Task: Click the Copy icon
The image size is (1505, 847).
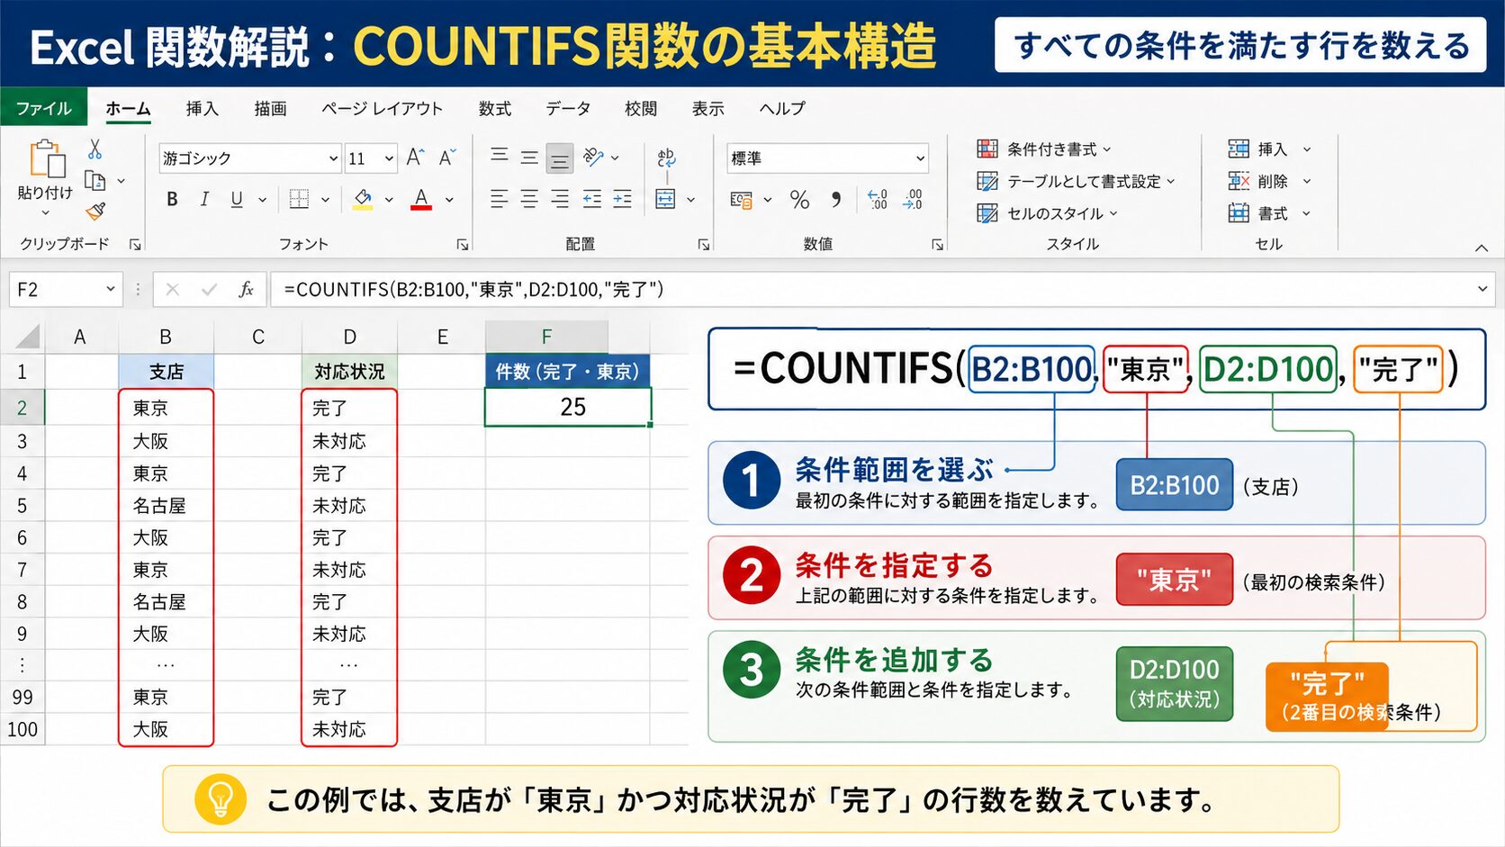Action: [95, 181]
